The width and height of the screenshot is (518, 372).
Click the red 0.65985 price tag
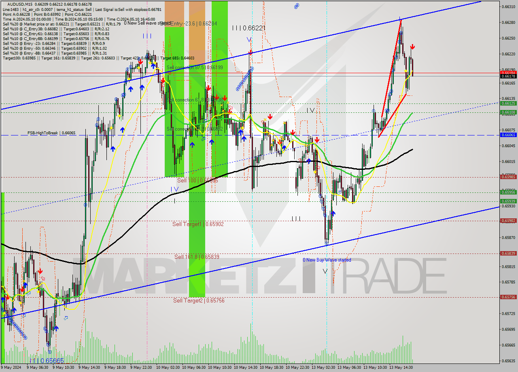[x=508, y=177]
